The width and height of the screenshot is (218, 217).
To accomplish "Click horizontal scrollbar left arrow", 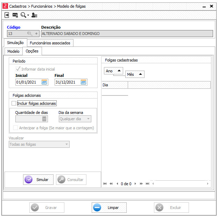I will click(153, 184).
